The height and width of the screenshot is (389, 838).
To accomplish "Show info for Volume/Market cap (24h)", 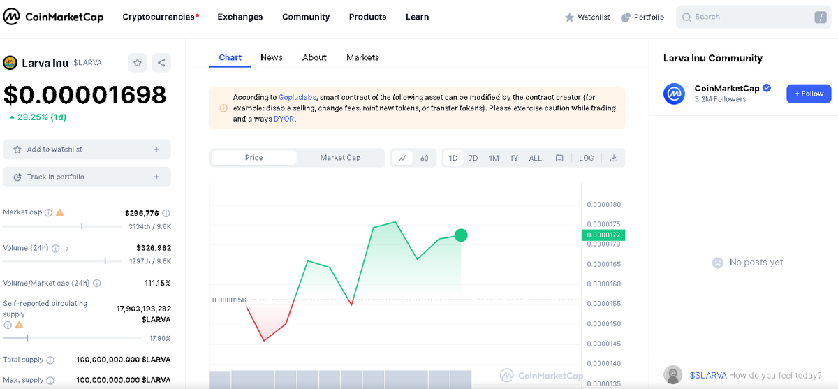I will tap(96, 284).
